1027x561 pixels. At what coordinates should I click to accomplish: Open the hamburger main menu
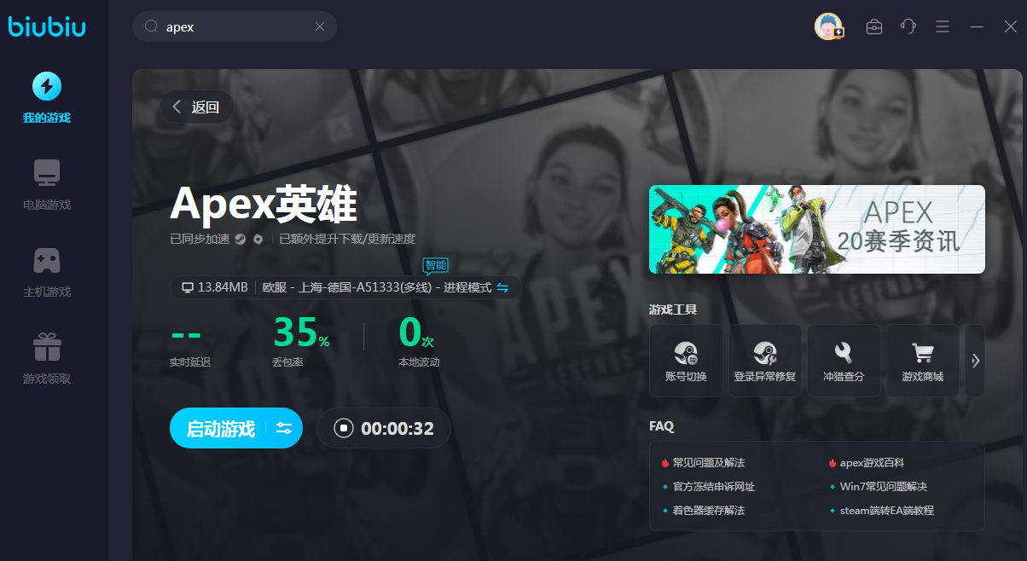pos(943,26)
